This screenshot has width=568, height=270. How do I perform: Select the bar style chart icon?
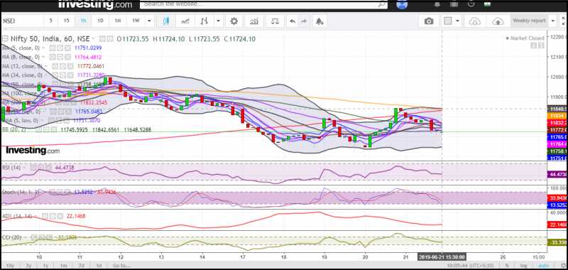point(204,21)
